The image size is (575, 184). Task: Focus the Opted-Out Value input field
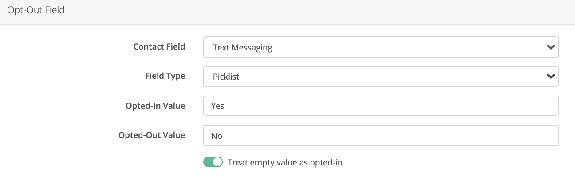[380, 136]
